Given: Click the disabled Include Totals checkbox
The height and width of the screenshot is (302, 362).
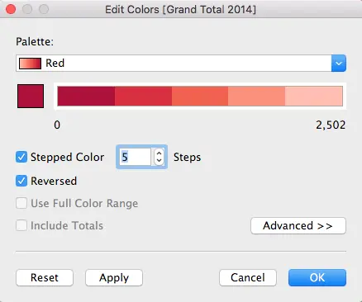Looking at the screenshot, I should coord(21,225).
